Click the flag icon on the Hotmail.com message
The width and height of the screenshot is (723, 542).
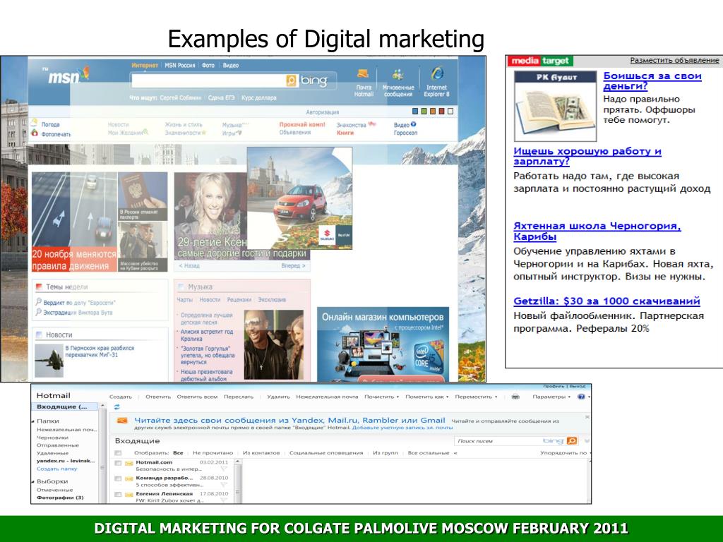(224, 469)
